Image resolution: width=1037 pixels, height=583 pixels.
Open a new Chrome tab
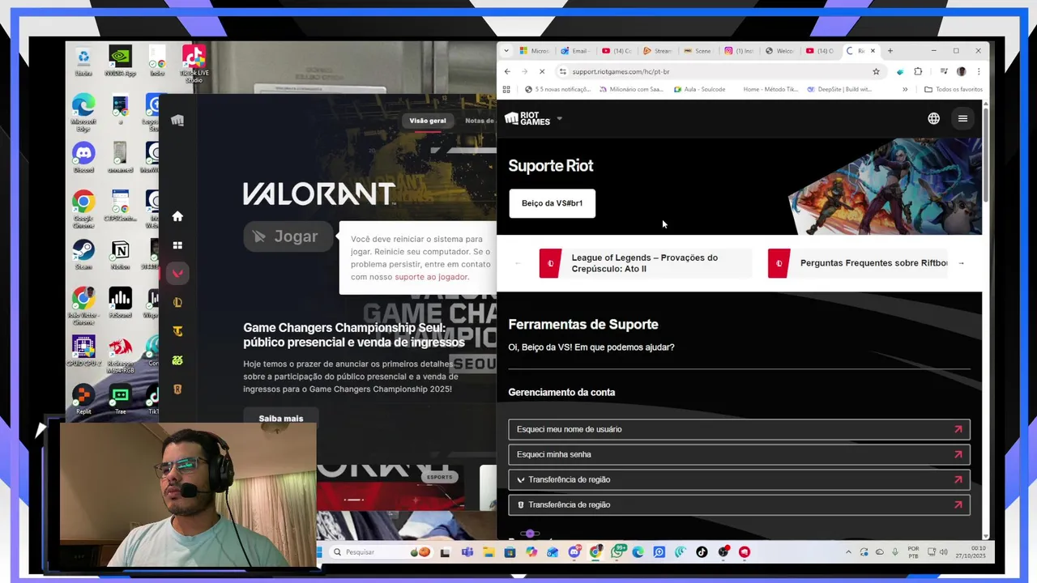point(890,51)
